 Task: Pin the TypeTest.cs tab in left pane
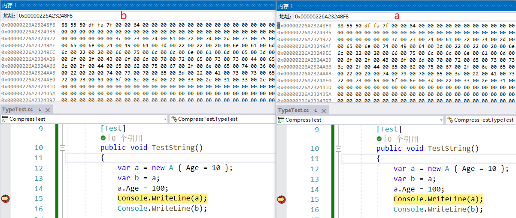tap(39, 110)
